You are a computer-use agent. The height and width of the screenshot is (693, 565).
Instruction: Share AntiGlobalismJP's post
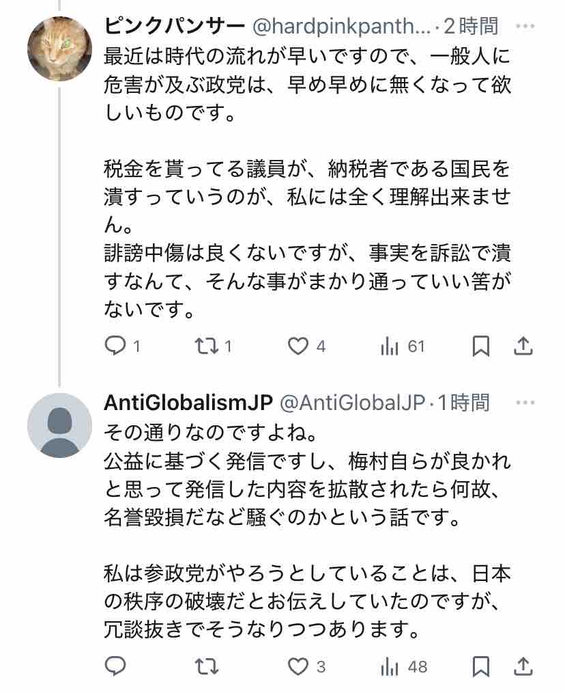(523, 666)
